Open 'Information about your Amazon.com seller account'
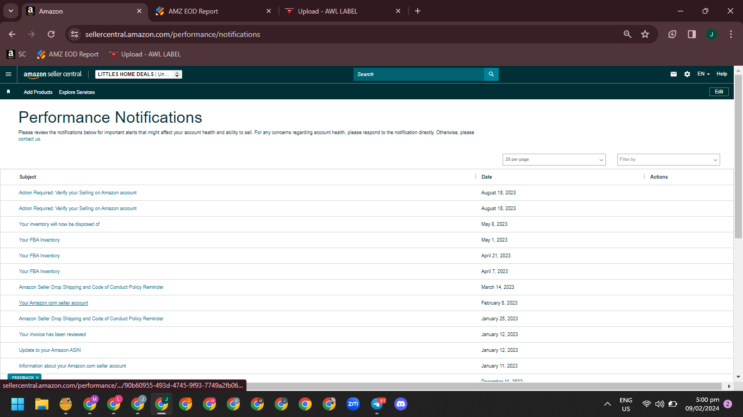The width and height of the screenshot is (743, 417). tap(72, 366)
